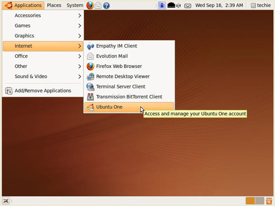Click the Transmission BitTorrent Client icon

point(90,97)
